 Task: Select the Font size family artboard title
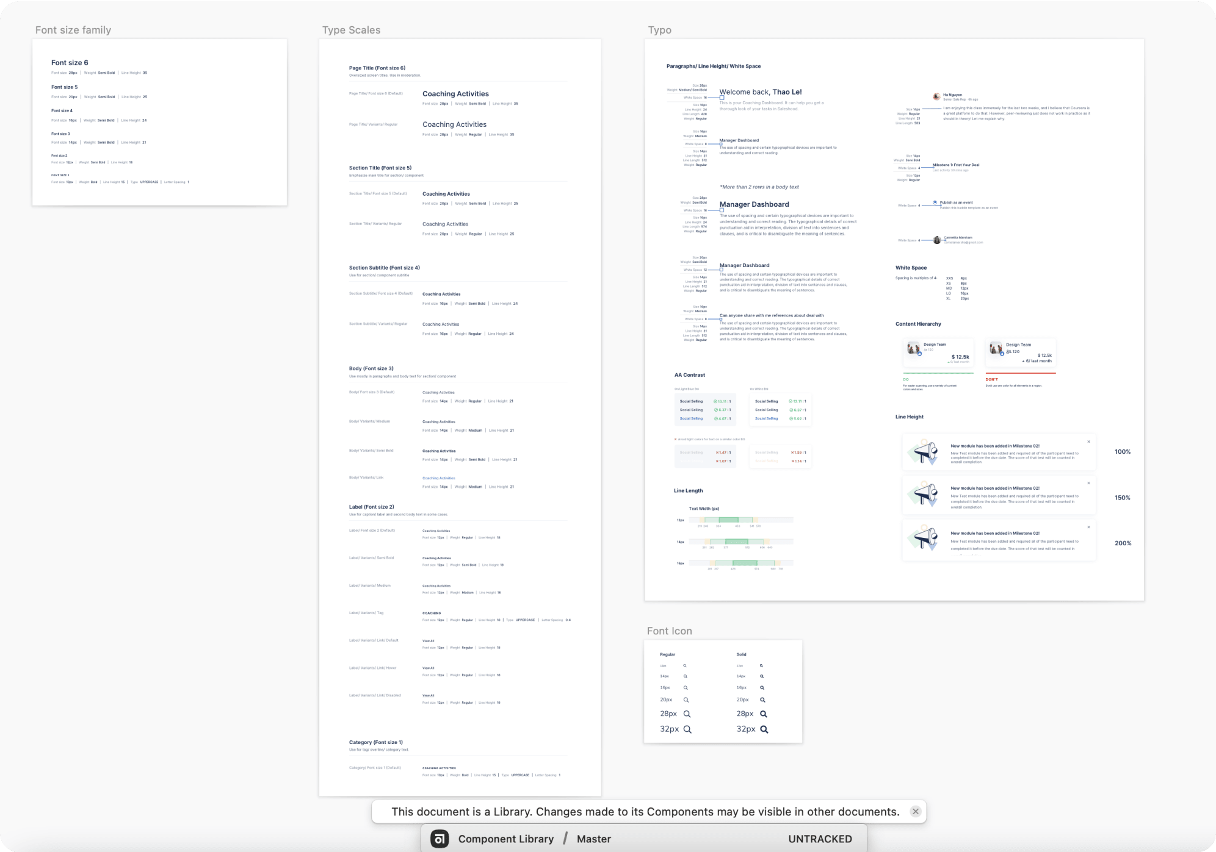(x=73, y=30)
